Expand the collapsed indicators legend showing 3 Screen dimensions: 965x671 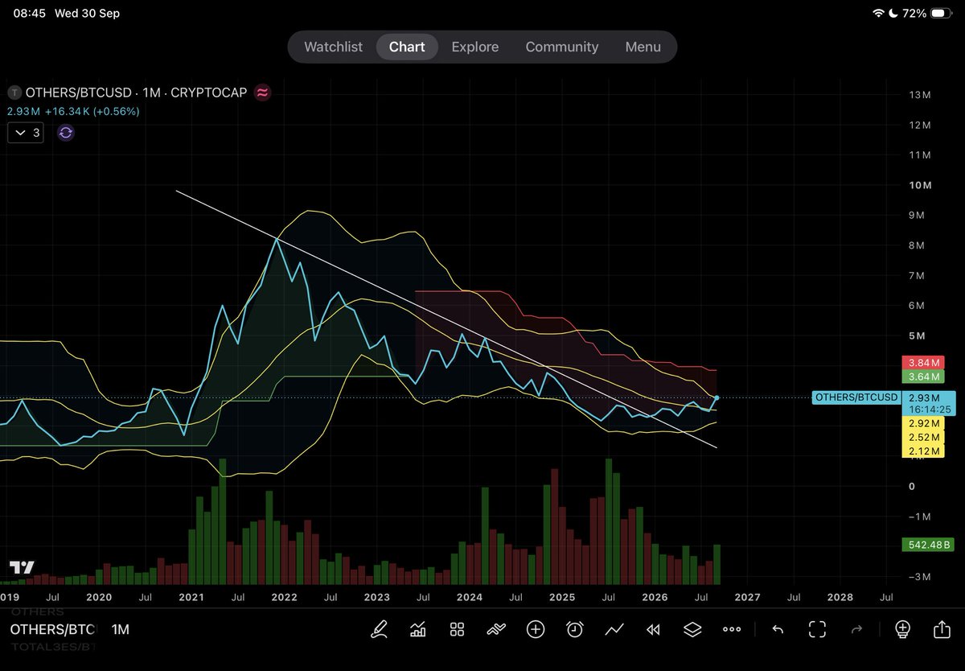point(27,133)
